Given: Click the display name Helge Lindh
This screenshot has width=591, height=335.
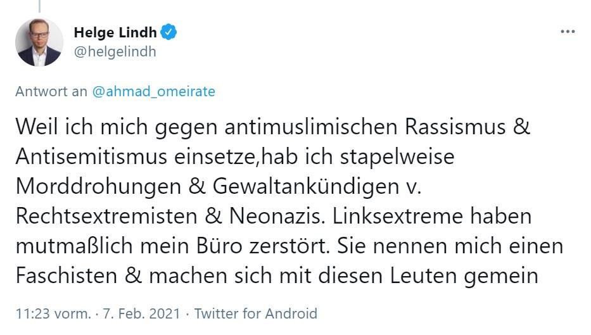Looking at the screenshot, I should [x=115, y=32].
